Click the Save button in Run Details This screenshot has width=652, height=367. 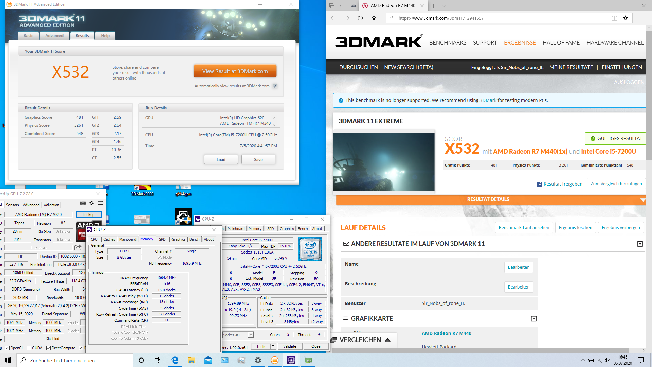258,160
